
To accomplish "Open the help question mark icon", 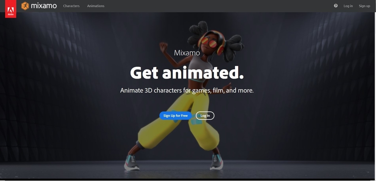I will pyautogui.click(x=336, y=6).
